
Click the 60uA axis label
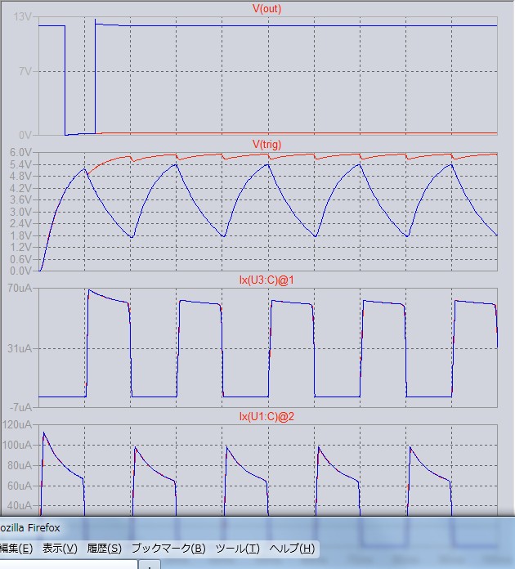(20, 486)
